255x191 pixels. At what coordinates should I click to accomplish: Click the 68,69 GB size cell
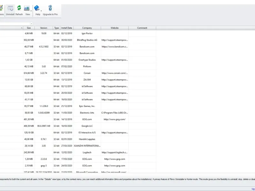click(x=29, y=86)
